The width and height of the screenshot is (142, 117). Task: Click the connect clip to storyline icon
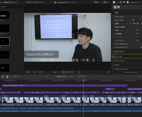click(3, 76)
